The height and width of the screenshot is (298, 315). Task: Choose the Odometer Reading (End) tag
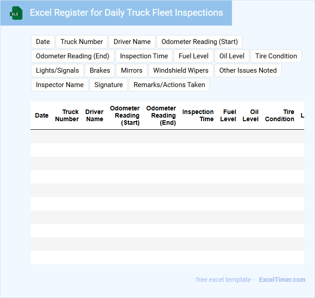[x=73, y=56]
